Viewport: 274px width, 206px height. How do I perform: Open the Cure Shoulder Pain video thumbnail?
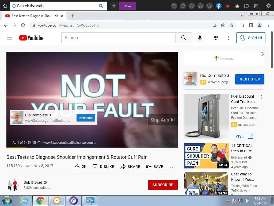pos(206,156)
